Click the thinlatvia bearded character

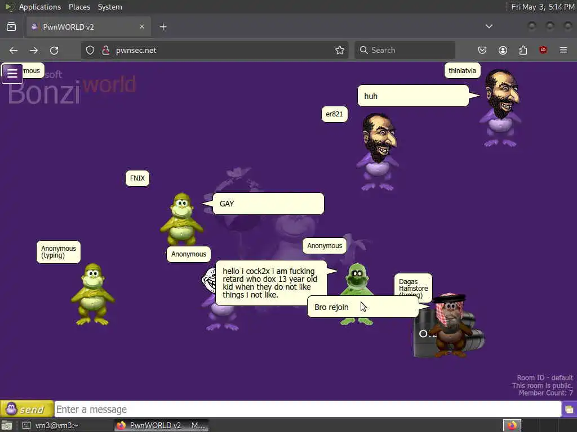501,109
